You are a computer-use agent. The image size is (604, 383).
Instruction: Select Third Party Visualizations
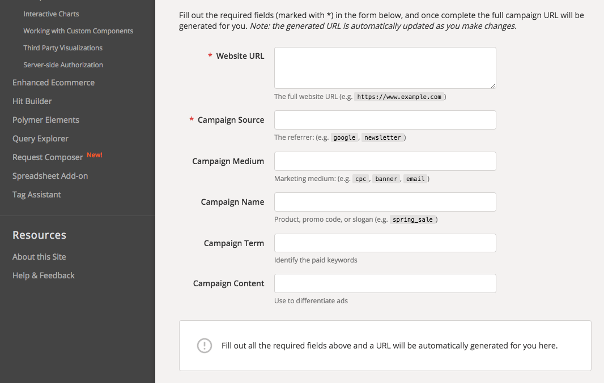tap(63, 48)
